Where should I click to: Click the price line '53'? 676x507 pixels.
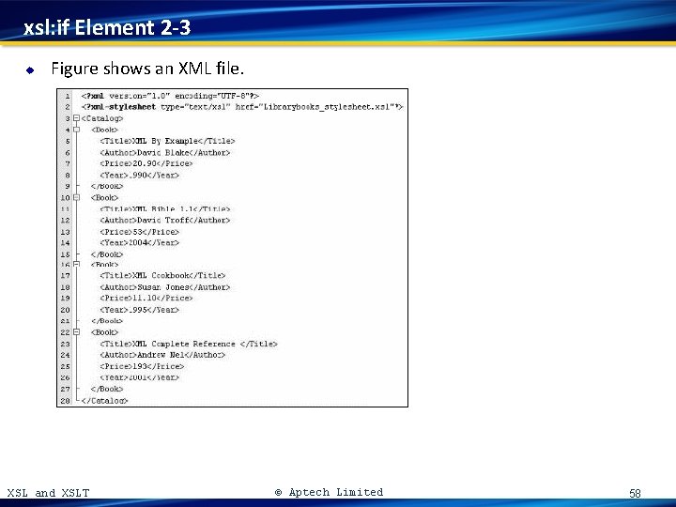pos(139,232)
